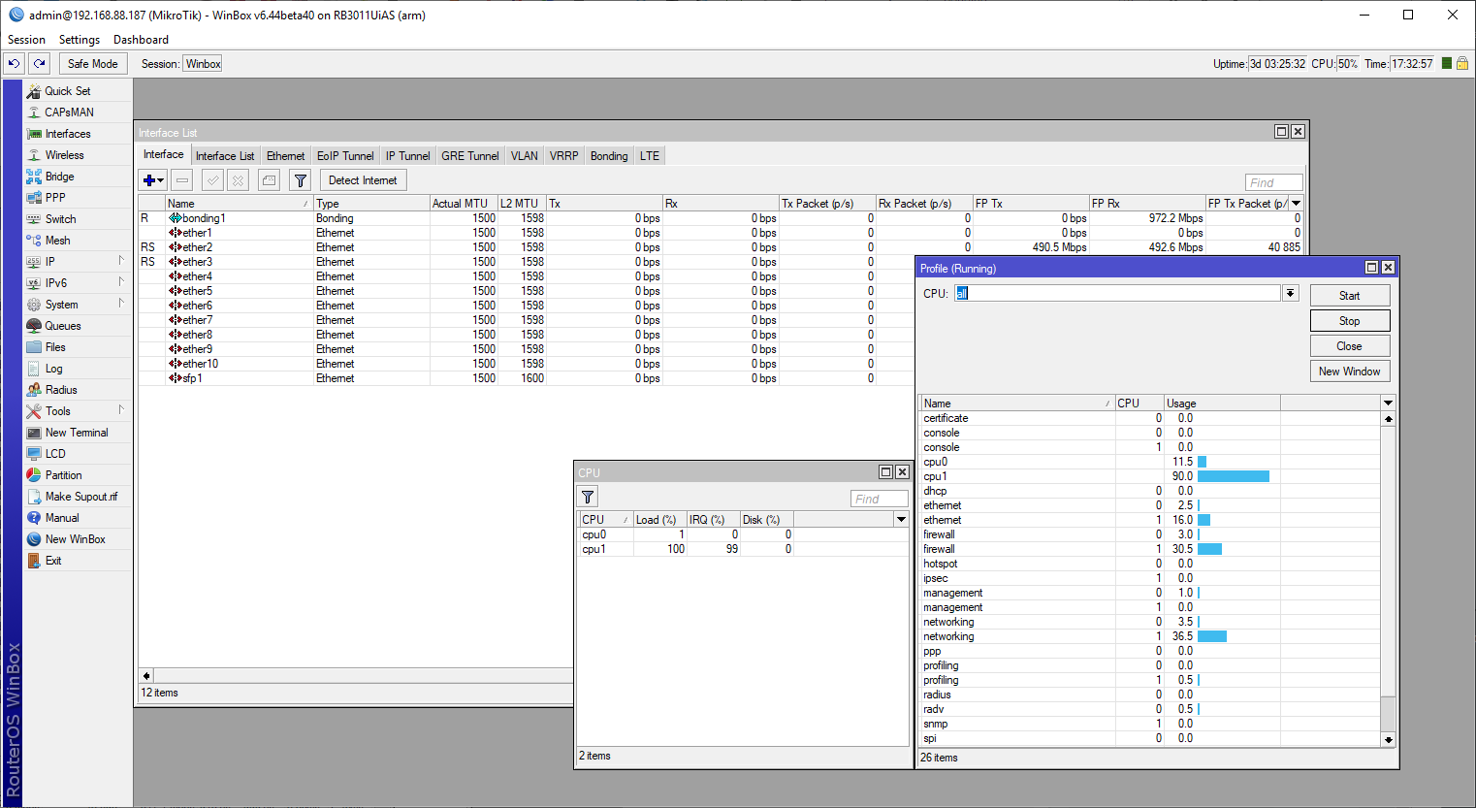Open the Interfaces sidebar menu
Image resolution: width=1476 pixels, height=808 pixels.
(67, 134)
